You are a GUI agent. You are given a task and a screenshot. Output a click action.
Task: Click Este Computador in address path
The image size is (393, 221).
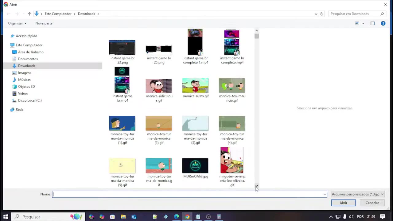tap(58, 14)
